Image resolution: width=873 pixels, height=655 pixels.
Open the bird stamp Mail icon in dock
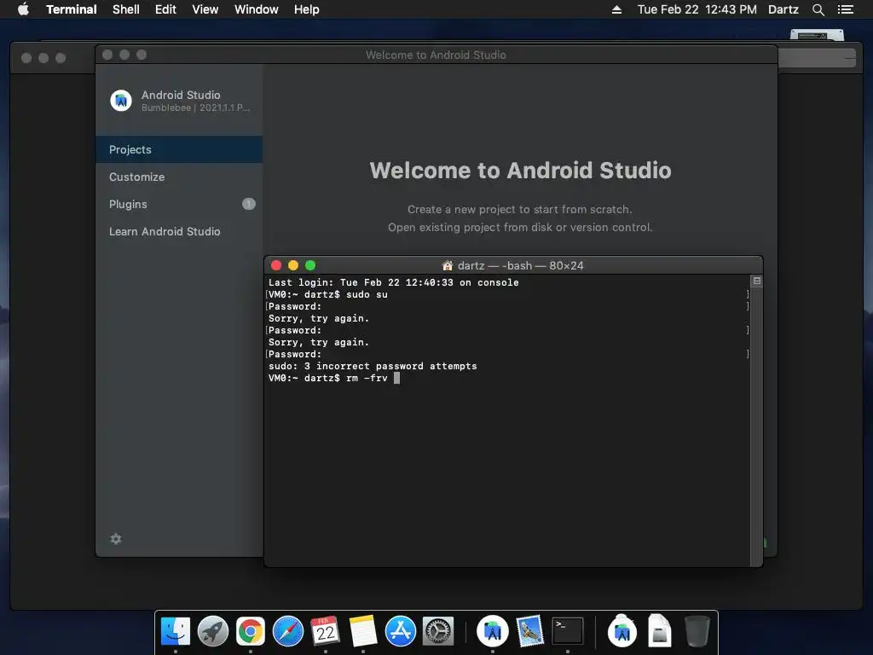click(529, 631)
